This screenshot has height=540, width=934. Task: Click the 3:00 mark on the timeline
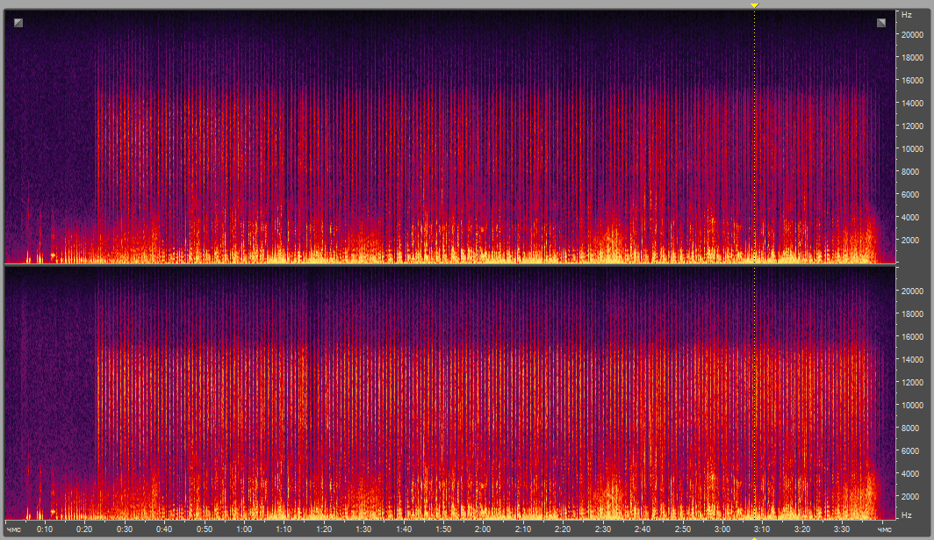tap(722, 529)
